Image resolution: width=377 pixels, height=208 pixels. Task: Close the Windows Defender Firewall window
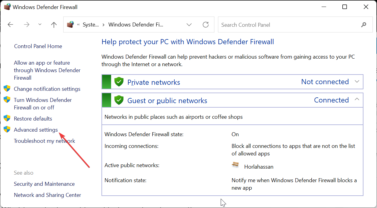tap(366, 7)
